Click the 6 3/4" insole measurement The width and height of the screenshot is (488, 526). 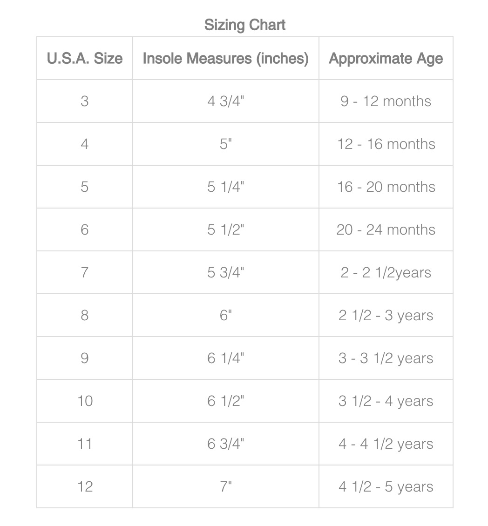tap(226, 444)
